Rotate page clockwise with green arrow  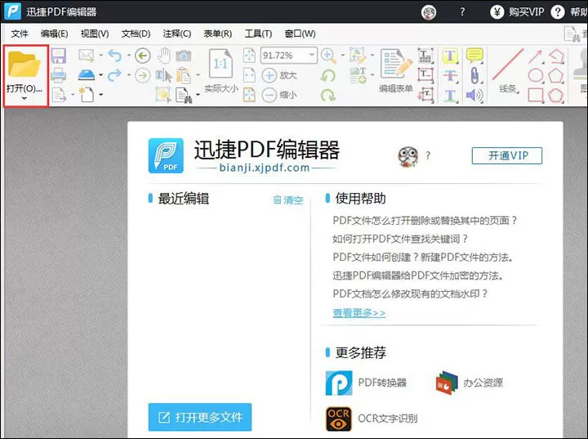[328, 95]
